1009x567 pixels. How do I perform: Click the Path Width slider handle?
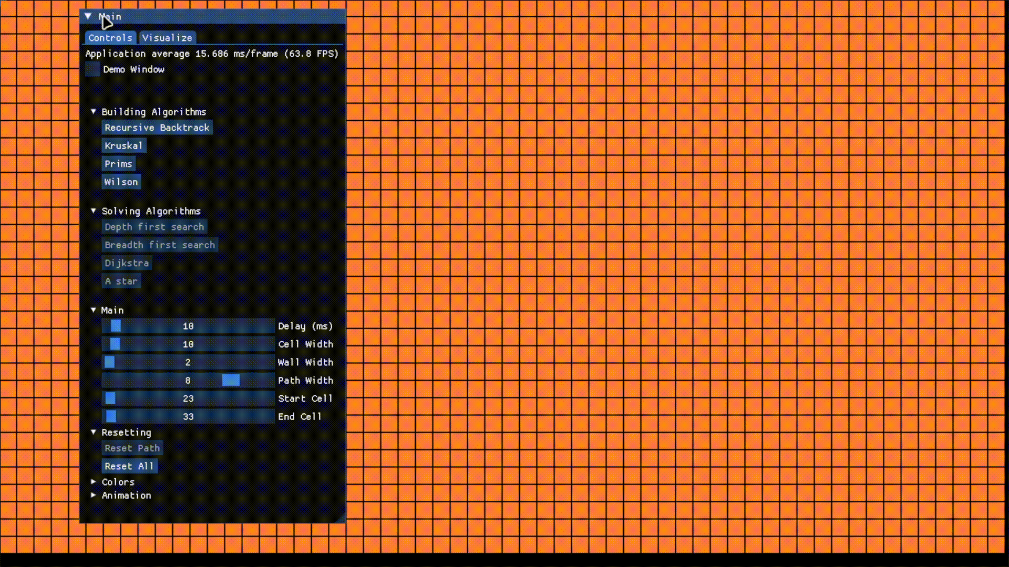point(231,380)
